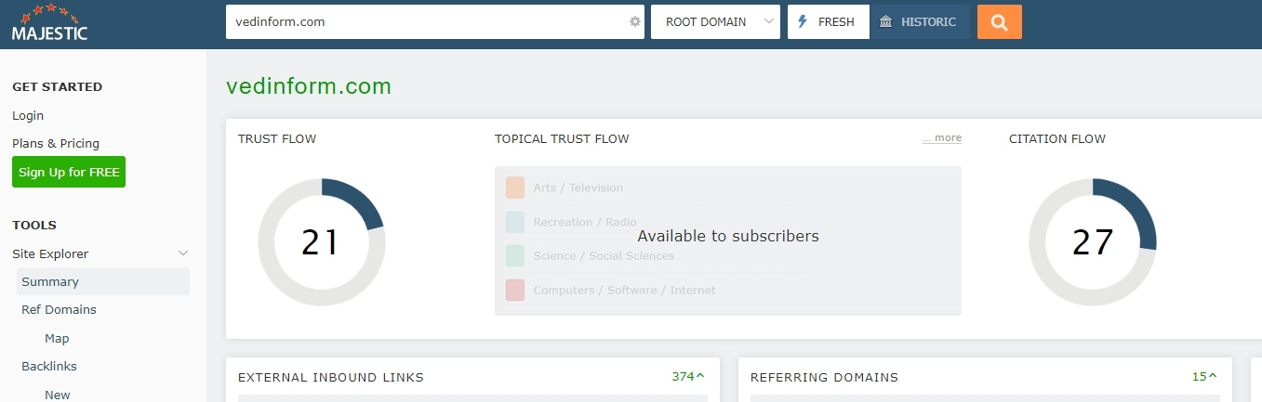Image resolution: width=1262 pixels, height=402 pixels.
Task: Click the Topical Trust Flow more link
Action: (x=942, y=138)
